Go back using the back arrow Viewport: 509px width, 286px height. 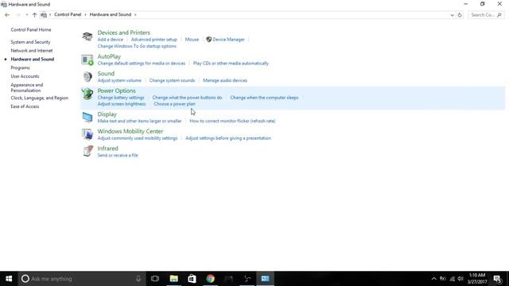(7, 15)
